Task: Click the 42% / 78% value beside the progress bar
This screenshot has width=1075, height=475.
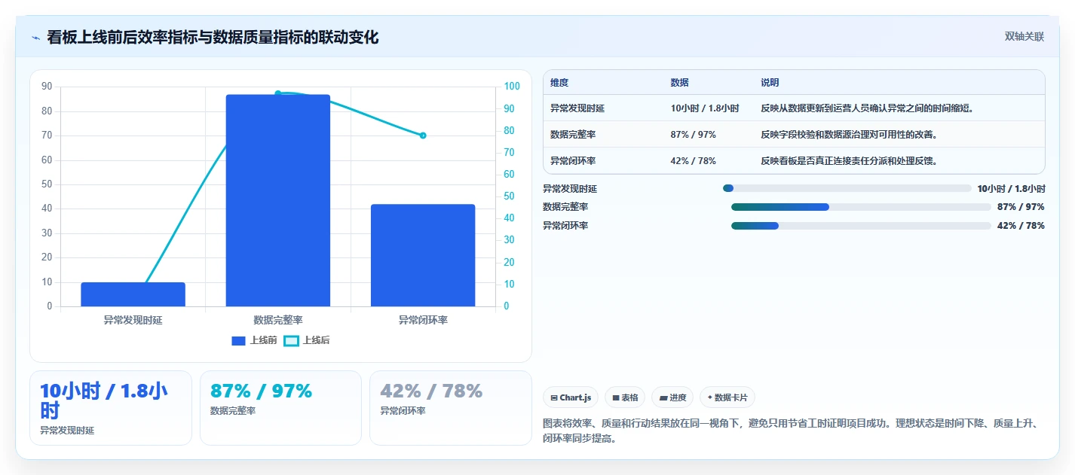Action: point(1021,226)
